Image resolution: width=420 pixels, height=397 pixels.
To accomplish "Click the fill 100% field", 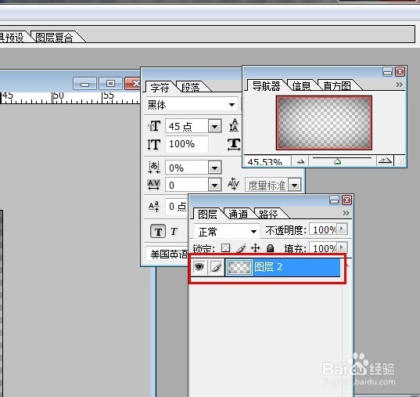I will click(x=323, y=248).
